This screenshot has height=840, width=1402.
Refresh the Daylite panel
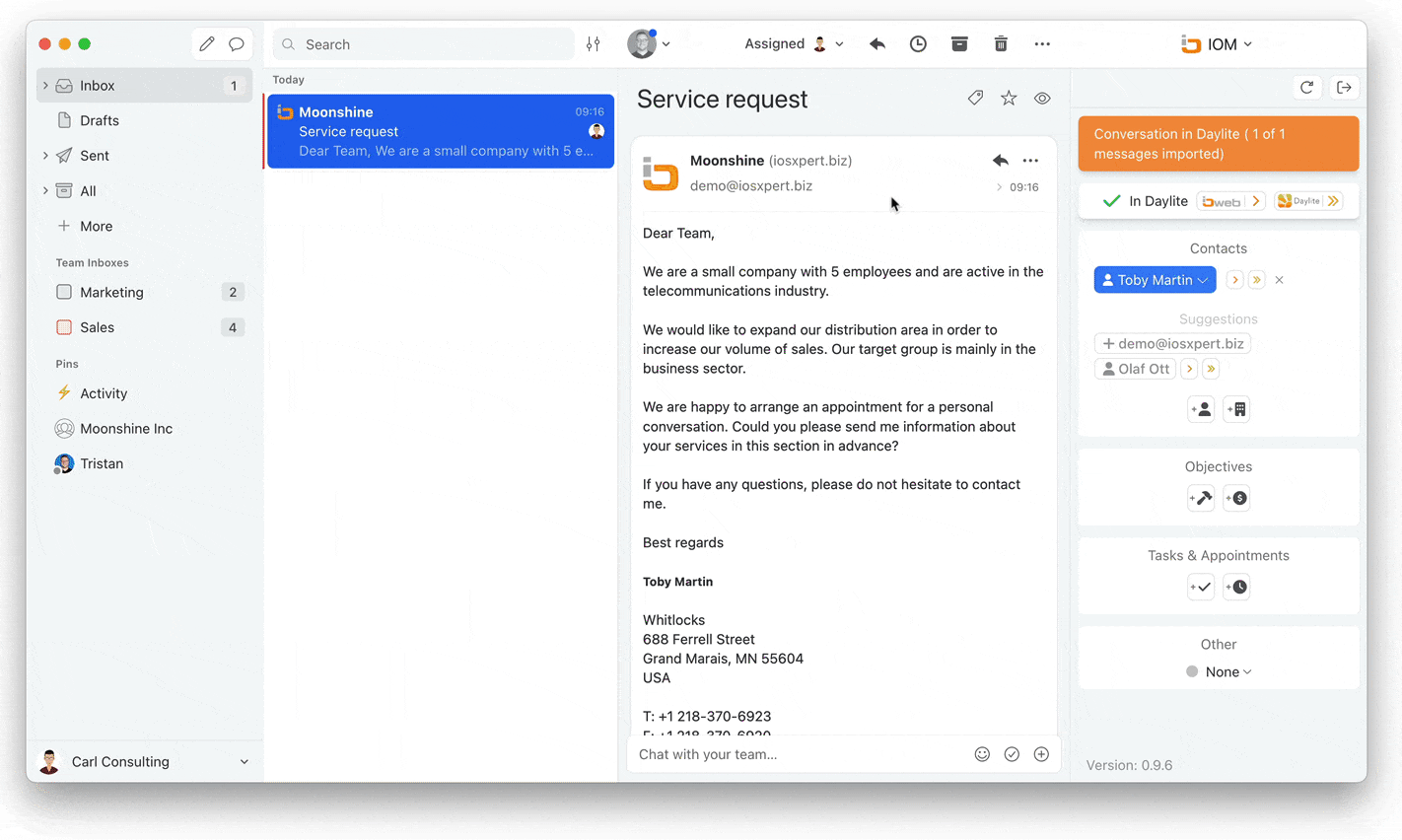click(x=1307, y=88)
